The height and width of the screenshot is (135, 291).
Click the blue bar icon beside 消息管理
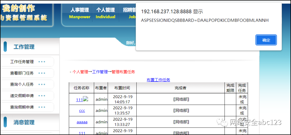coord(5,122)
